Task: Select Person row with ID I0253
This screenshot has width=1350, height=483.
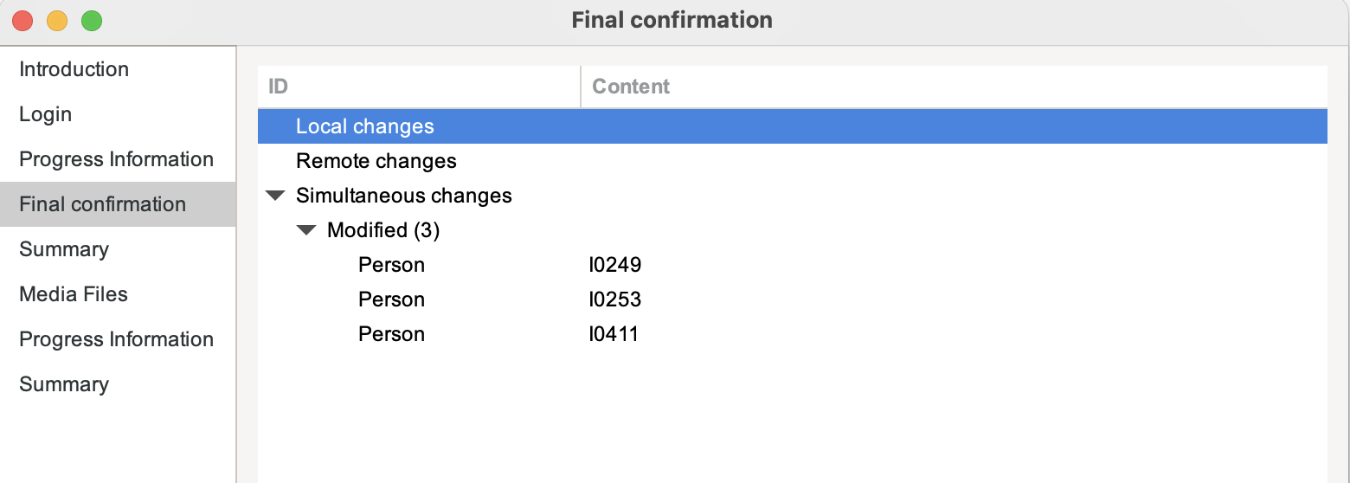Action: click(391, 299)
